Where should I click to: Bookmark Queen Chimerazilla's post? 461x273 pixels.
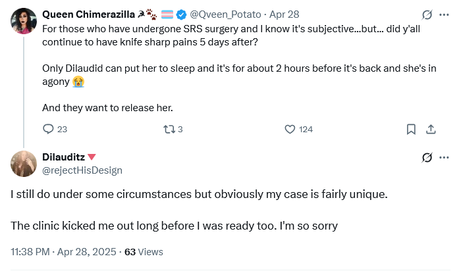(411, 129)
